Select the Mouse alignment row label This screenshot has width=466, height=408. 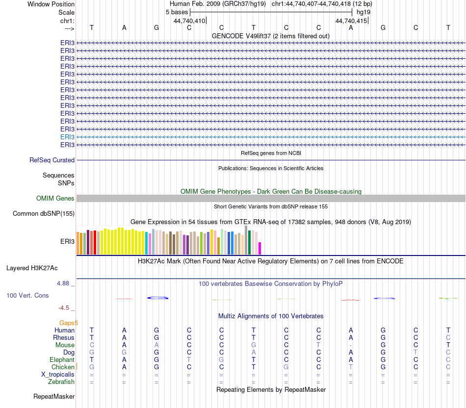pos(65,345)
